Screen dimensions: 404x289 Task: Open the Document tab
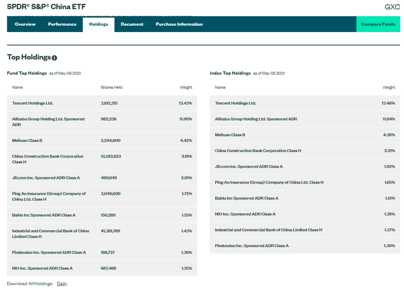[132, 24]
